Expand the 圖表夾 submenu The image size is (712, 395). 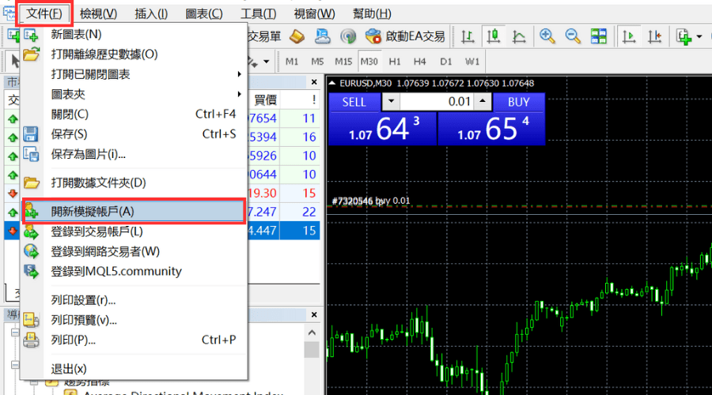click(142, 94)
